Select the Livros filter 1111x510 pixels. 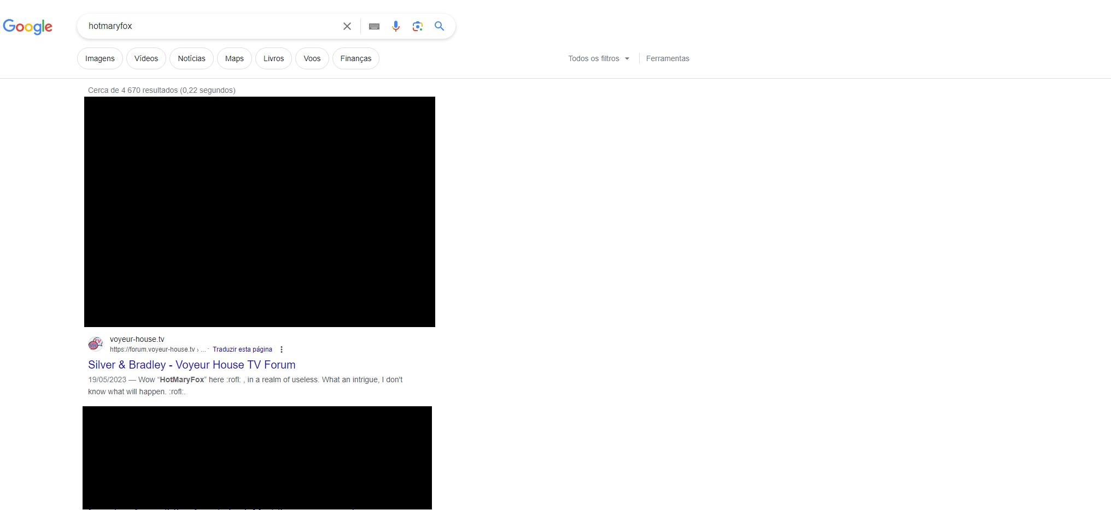273,58
